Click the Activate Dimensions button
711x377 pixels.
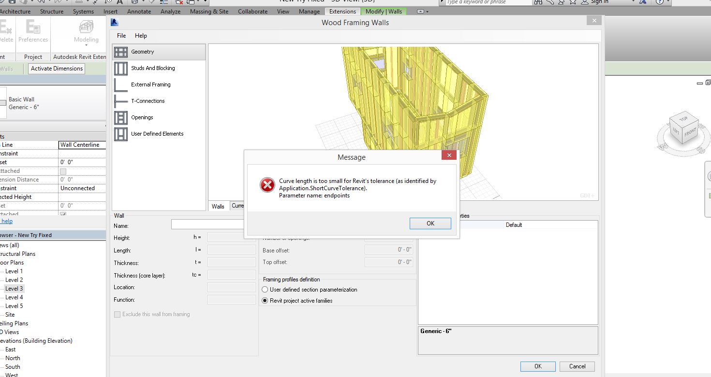click(57, 69)
